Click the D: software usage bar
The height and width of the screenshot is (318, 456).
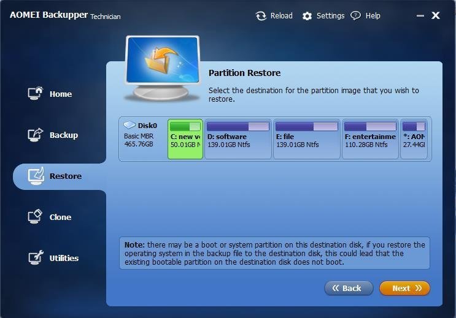pos(238,126)
